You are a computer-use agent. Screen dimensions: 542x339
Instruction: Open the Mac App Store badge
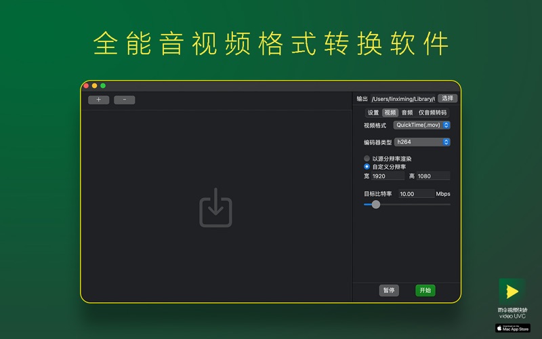(x=513, y=328)
